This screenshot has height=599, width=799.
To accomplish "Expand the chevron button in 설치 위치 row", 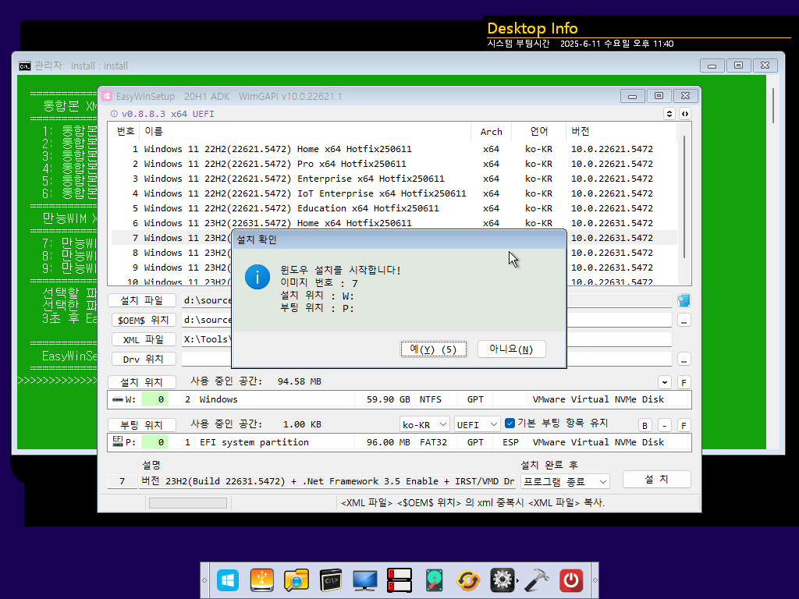I will (665, 382).
